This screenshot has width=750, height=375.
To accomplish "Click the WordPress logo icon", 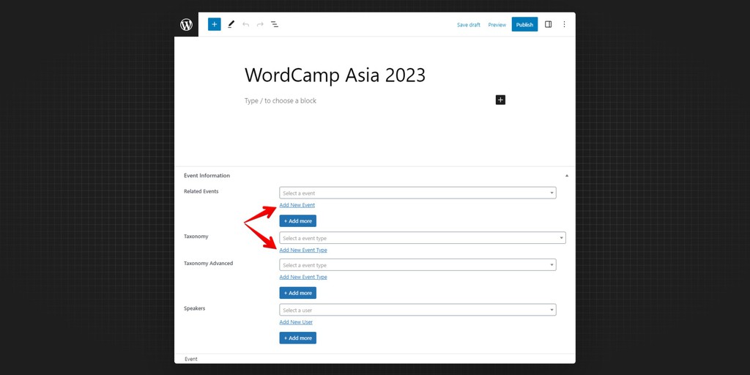I will pos(186,24).
